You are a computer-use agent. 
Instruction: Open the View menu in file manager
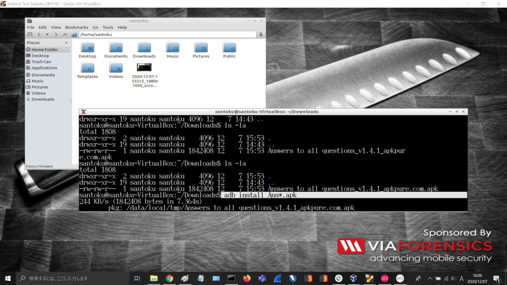point(56,27)
